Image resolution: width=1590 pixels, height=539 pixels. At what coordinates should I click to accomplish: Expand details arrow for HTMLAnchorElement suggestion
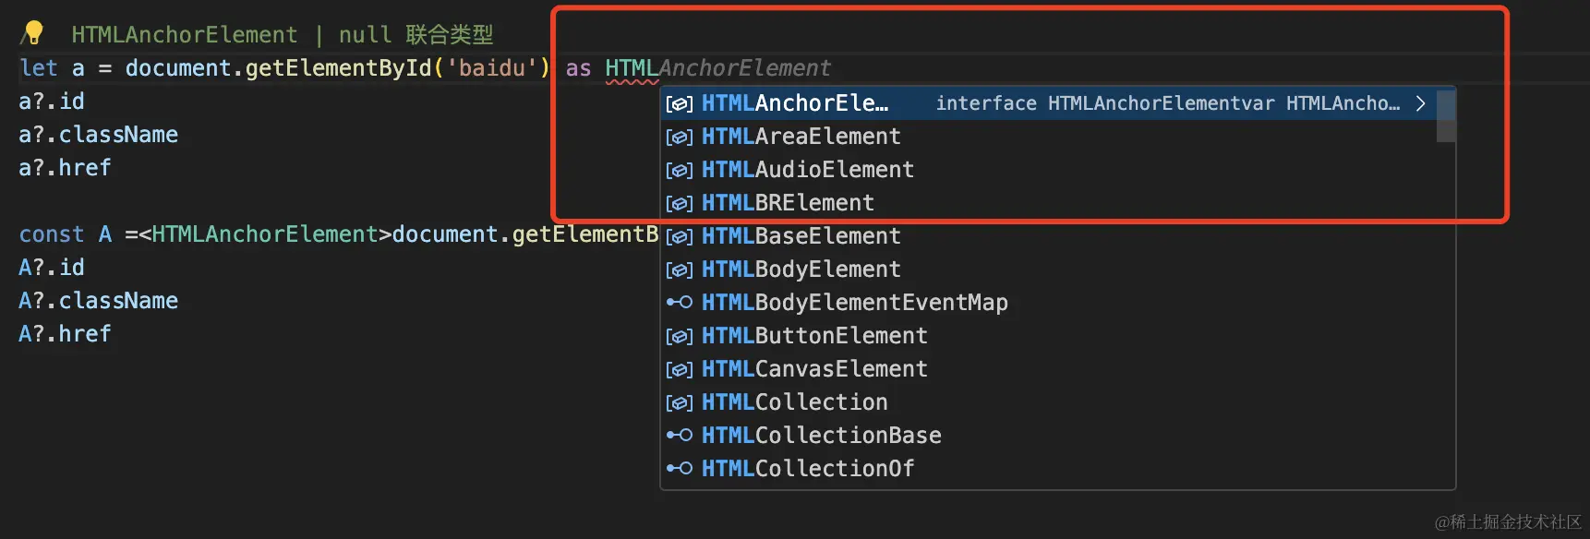coord(1420,103)
